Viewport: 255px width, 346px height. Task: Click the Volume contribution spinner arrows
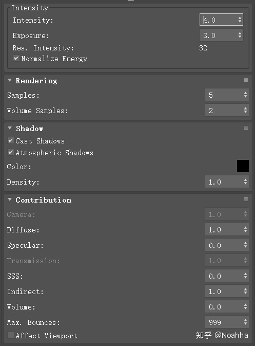(246, 306)
